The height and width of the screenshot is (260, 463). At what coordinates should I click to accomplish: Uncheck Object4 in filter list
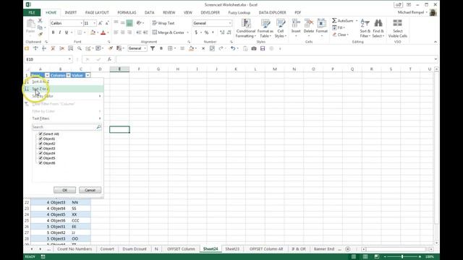[41, 153]
